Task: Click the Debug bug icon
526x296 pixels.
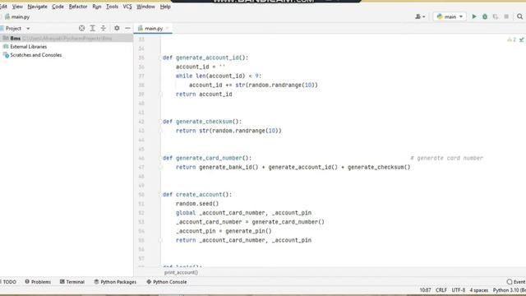Action: click(x=485, y=16)
